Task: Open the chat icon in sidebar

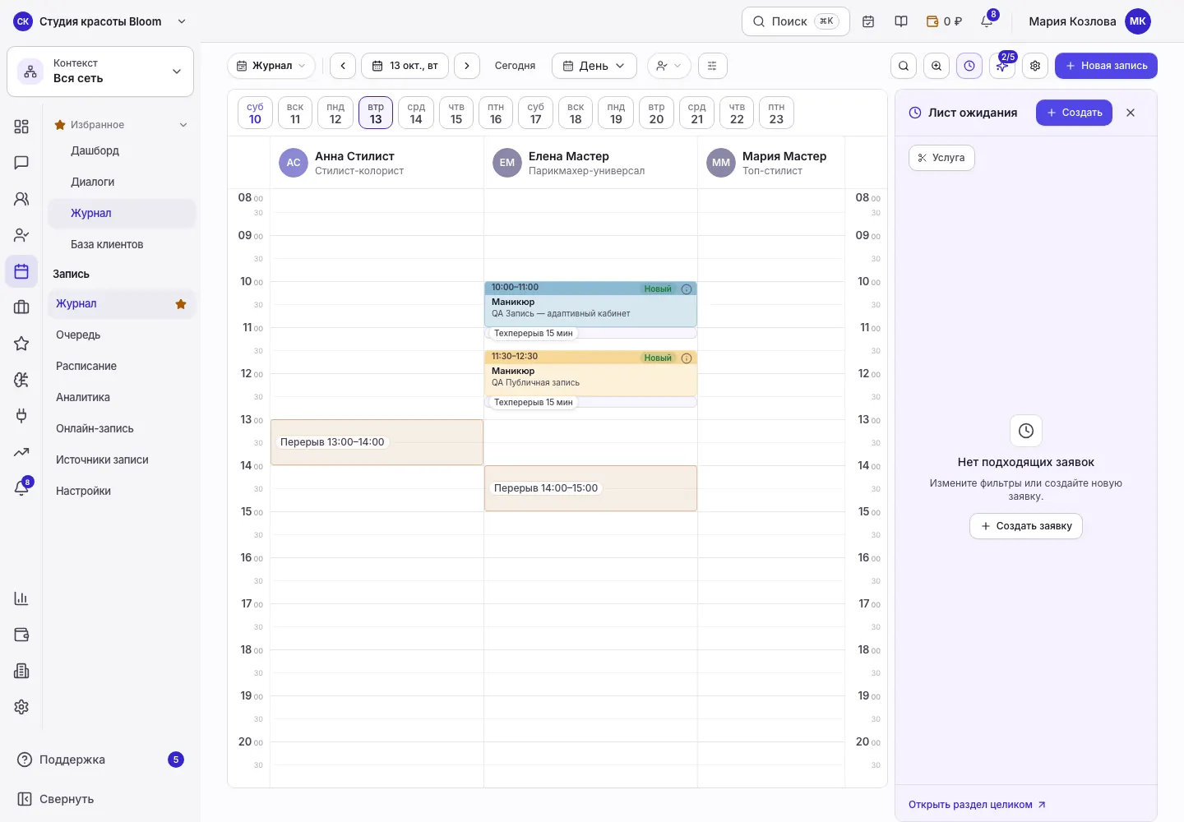Action: pyautogui.click(x=21, y=163)
